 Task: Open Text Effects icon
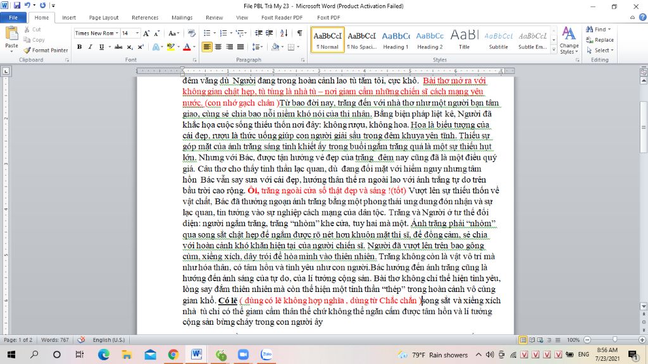[156, 47]
